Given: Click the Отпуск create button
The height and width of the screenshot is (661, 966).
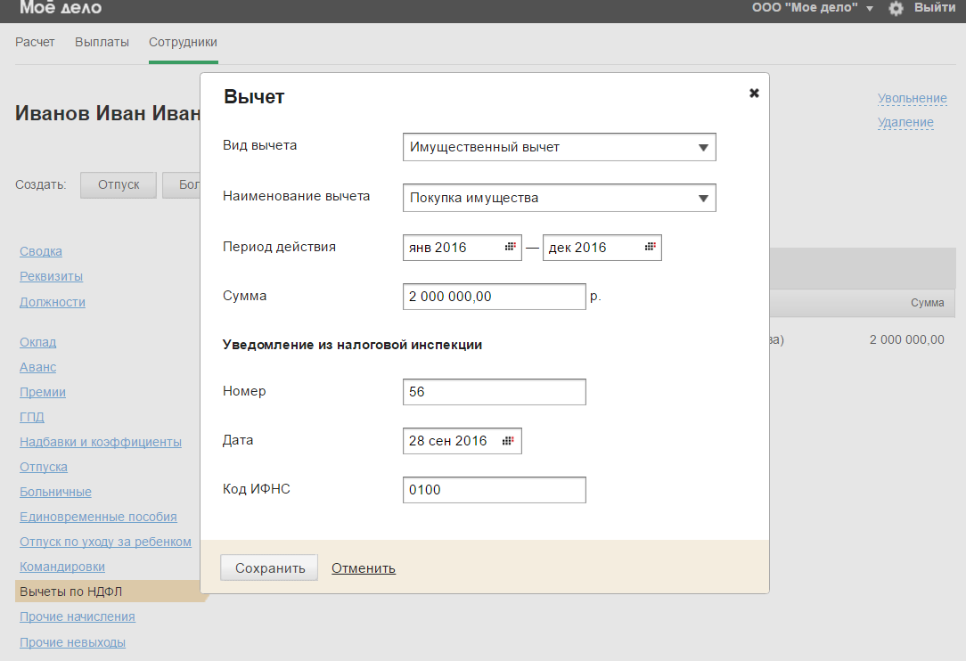Looking at the screenshot, I should point(119,185).
